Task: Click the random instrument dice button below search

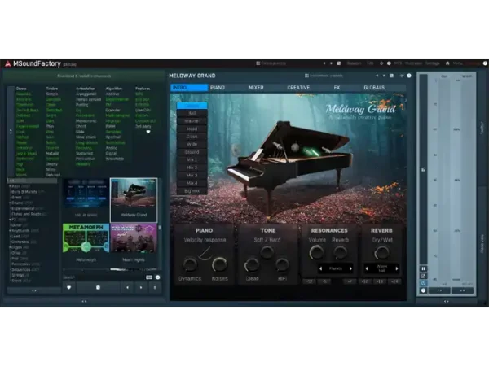Action: tap(98, 288)
